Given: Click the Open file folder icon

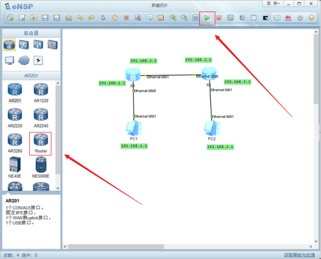Looking at the screenshot, I should pyautogui.click(x=34, y=18).
